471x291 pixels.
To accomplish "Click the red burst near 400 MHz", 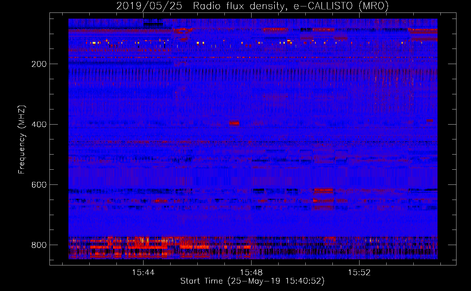I will coord(234,123).
